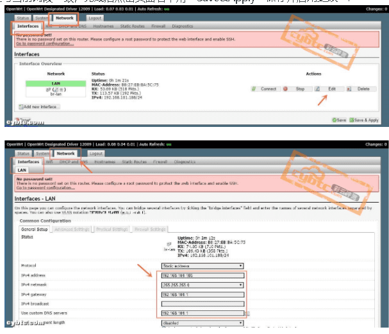Open the Protocol dropdown

(x=203, y=266)
